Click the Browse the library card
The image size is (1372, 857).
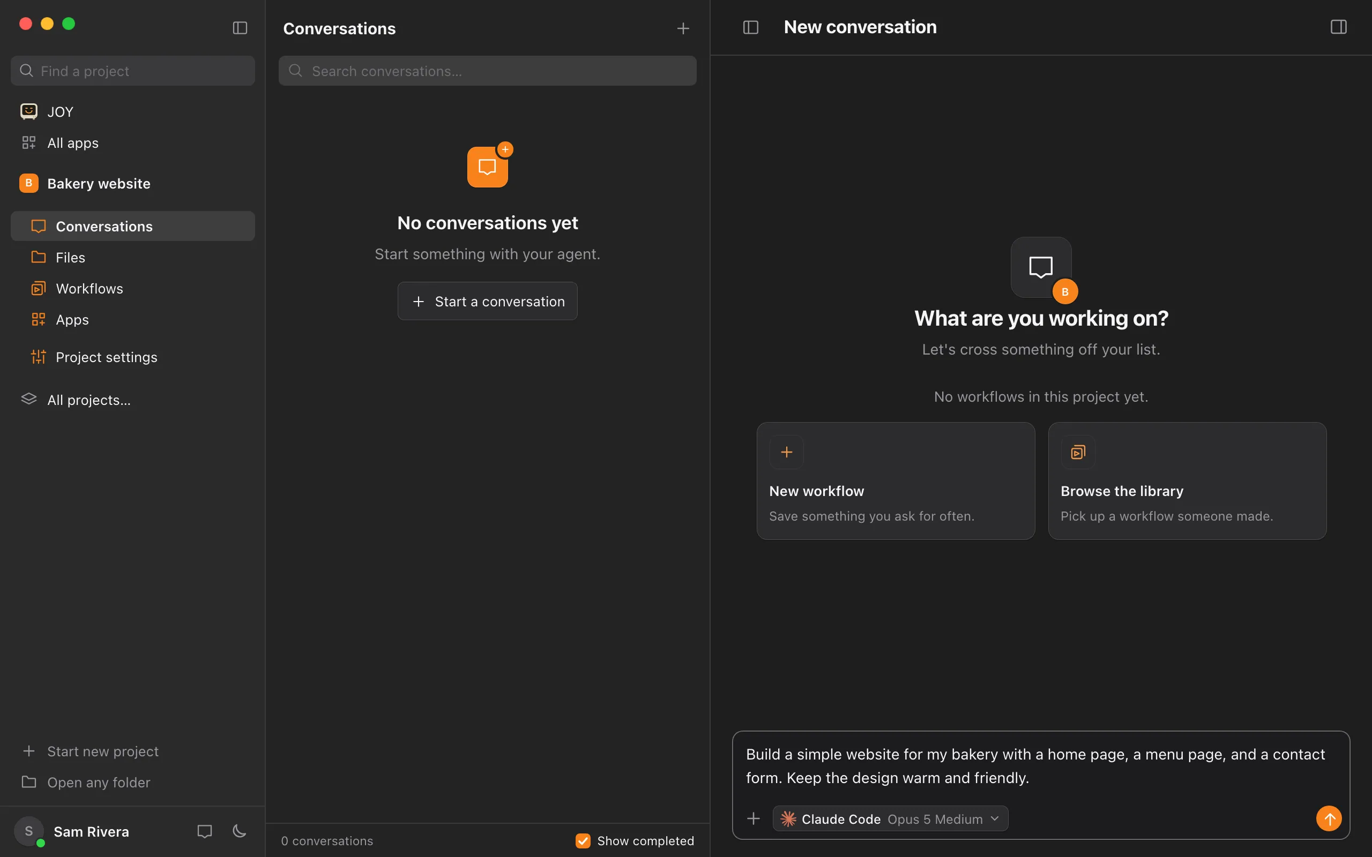pos(1187,480)
